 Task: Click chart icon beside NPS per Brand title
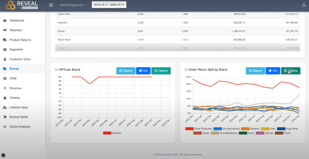click(56, 69)
